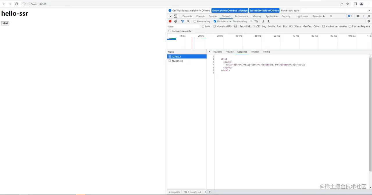Filter requests by CSS
Screen dimensions: 372x195
[x=258, y=26]
